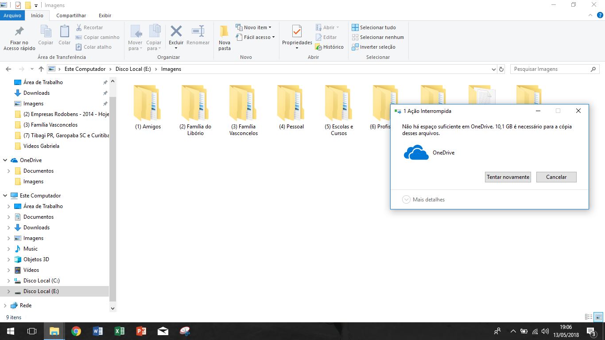Expand Mais detalhes in the dialog
The height and width of the screenshot is (340, 605).
424,200
